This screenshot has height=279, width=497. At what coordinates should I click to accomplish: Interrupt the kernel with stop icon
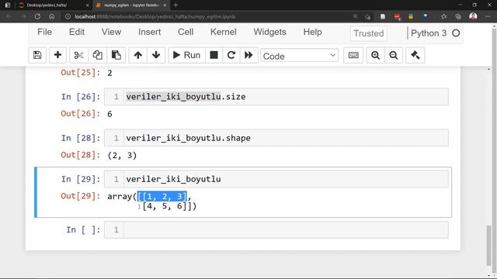[214, 55]
